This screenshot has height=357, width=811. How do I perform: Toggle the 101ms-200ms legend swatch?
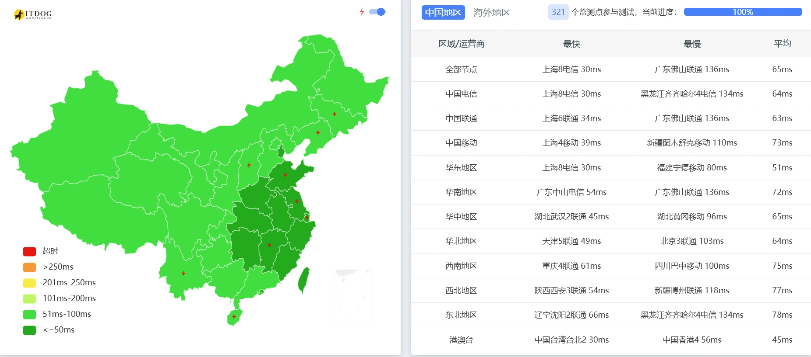click(29, 298)
